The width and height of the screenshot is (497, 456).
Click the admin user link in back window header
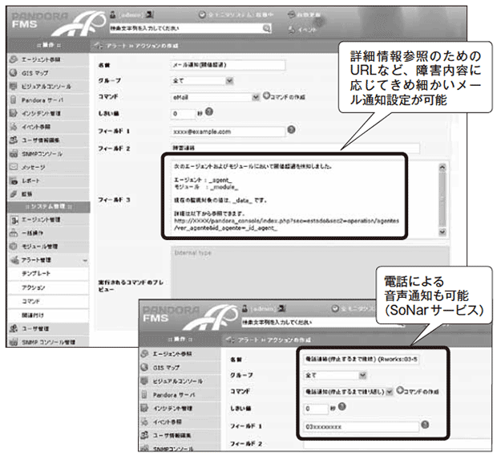pyautogui.click(x=131, y=15)
